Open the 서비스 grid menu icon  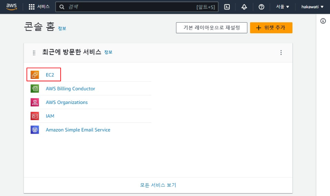click(x=32, y=7)
